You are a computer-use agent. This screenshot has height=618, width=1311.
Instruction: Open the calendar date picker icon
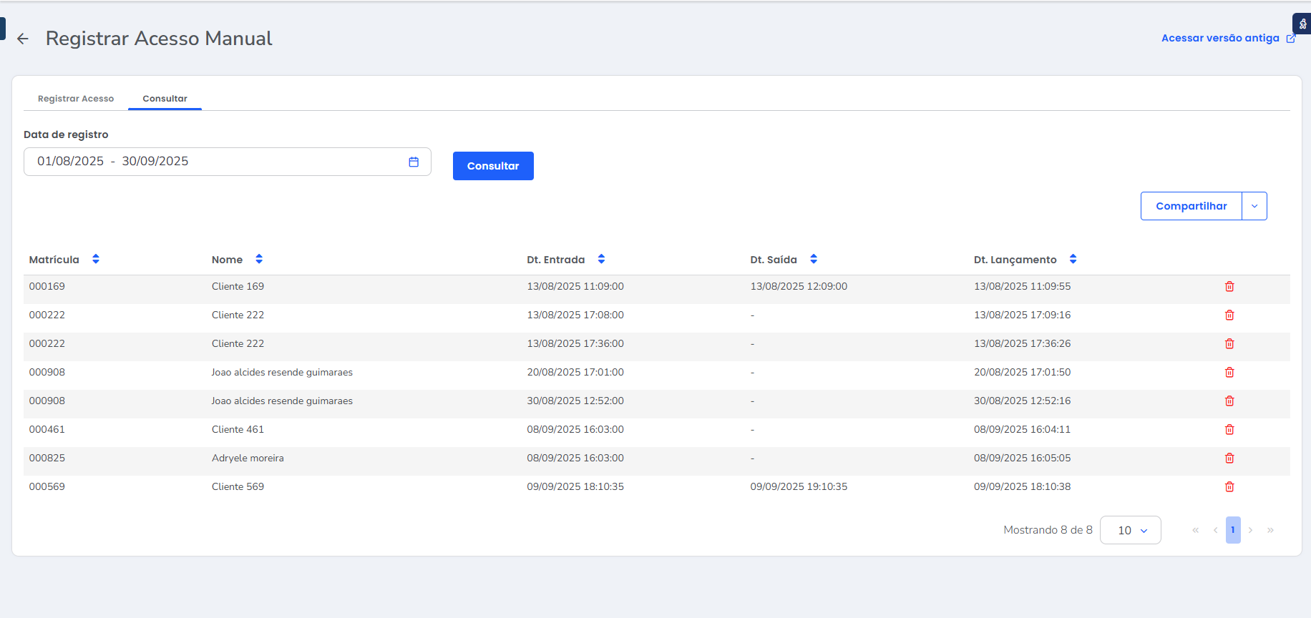(x=414, y=162)
